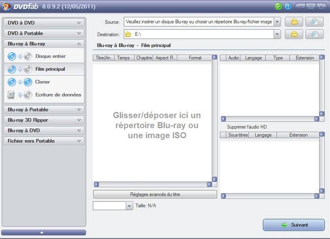This screenshot has width=330, height=239.
Task: Select Ecriture de données mode
Action: (x=44, y=95)
